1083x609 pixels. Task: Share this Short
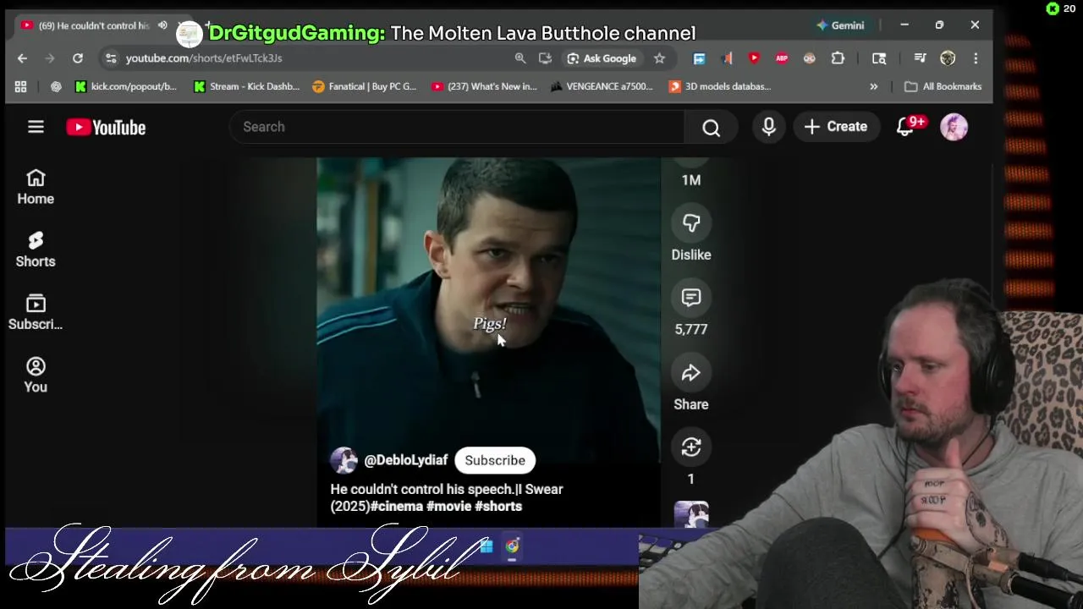[x=691, y=373]
